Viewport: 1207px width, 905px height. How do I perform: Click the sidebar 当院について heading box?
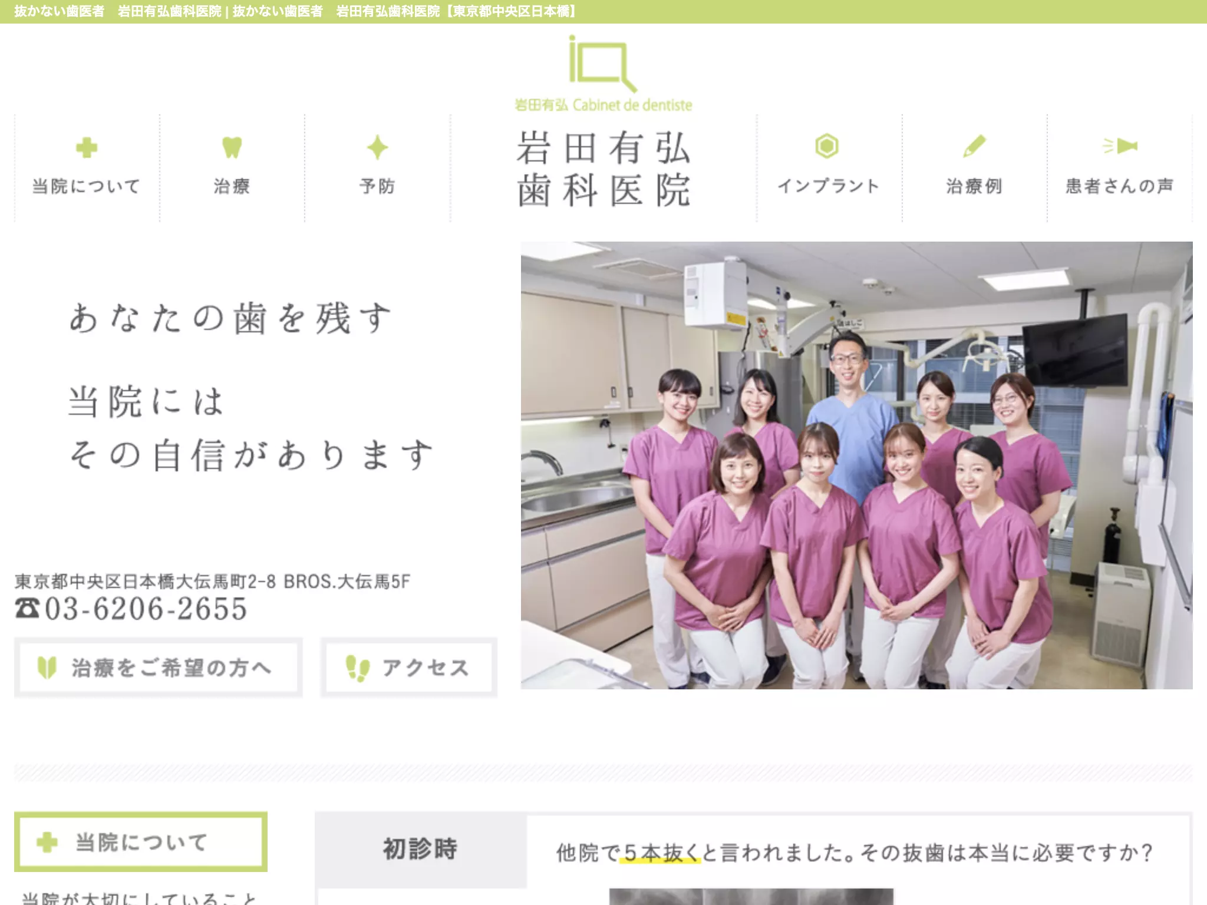tap(141, 842)
